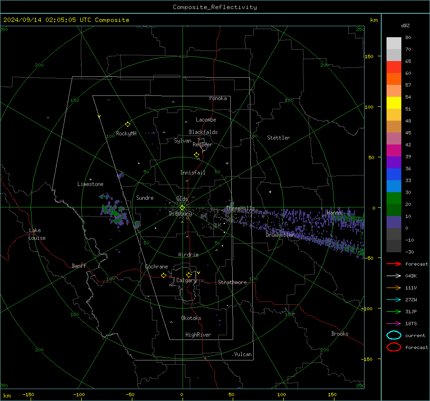Click the Composite_Reflectivity title text
Viewport: 430px width, 401px height.
215,7
